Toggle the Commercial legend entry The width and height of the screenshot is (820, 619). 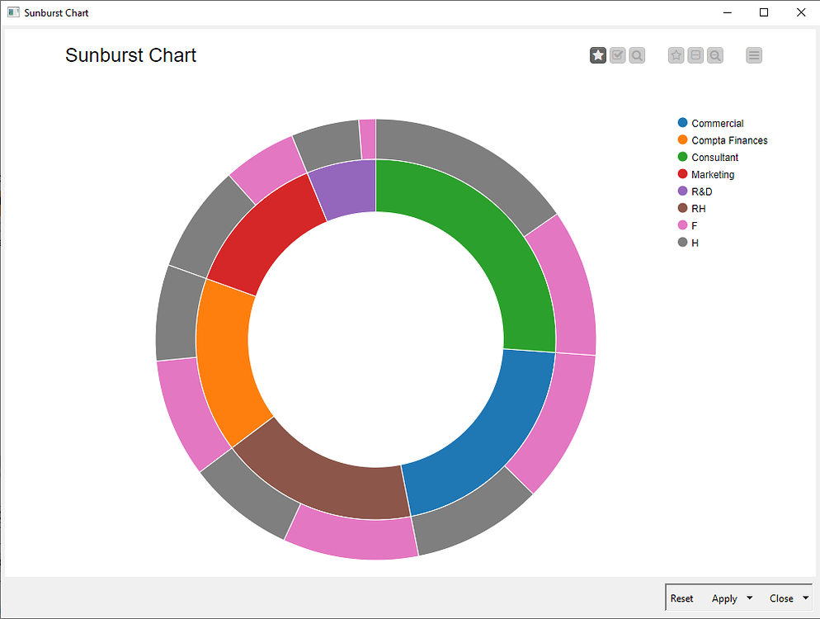pos(717,123)
